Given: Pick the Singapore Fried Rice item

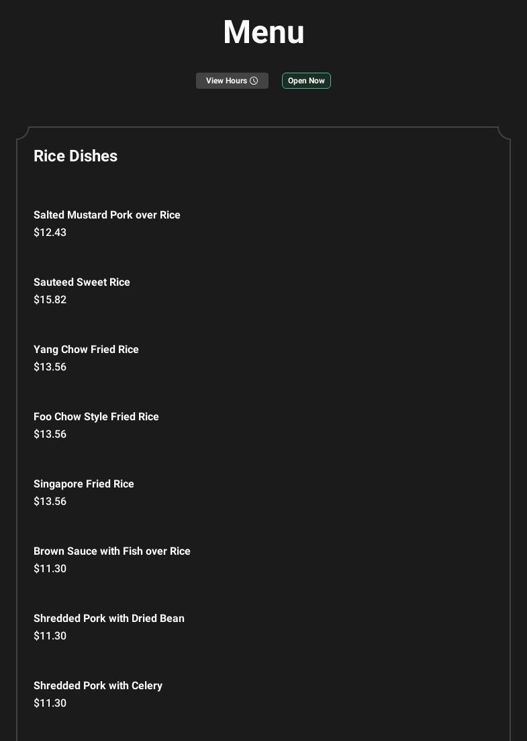Looking at the screenshot, I should pos(84,484).
